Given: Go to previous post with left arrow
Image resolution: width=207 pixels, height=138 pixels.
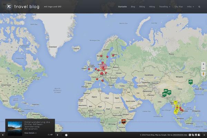Looking at the screenshot, I should pyautogui.click(x=3, y=135).
